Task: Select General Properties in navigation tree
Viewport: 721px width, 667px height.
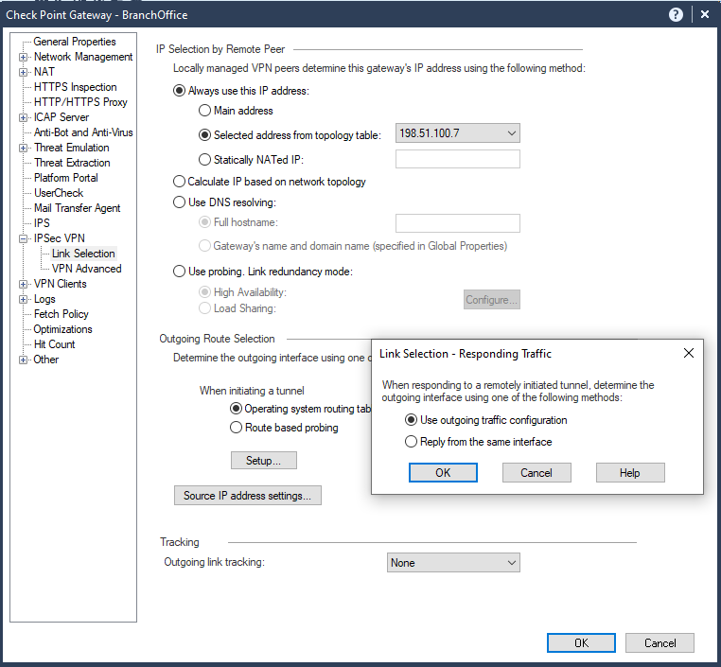Action: click(x=75, y=42)
